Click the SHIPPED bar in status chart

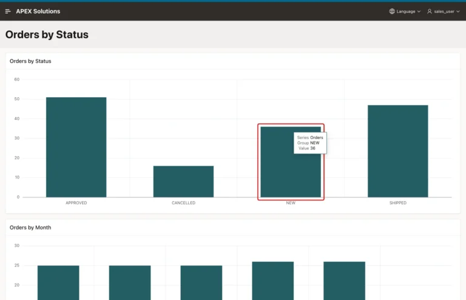[x=398, y=151]
